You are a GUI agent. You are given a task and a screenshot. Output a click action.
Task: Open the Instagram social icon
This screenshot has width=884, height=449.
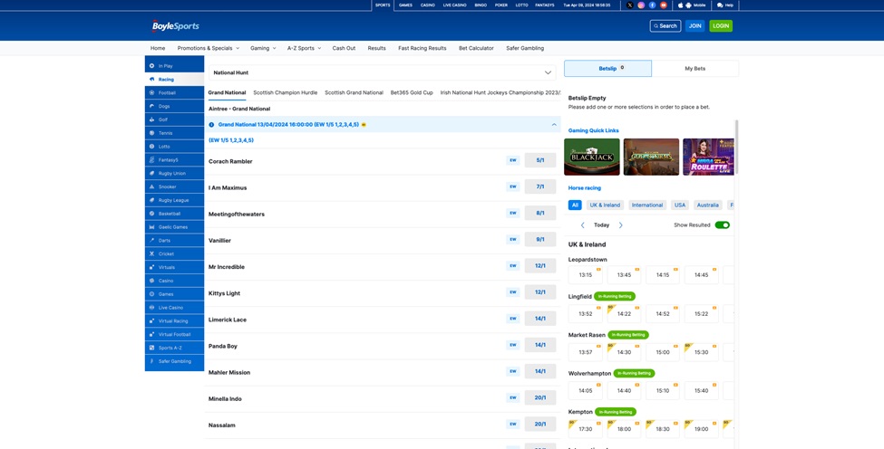tap(641, 5)
